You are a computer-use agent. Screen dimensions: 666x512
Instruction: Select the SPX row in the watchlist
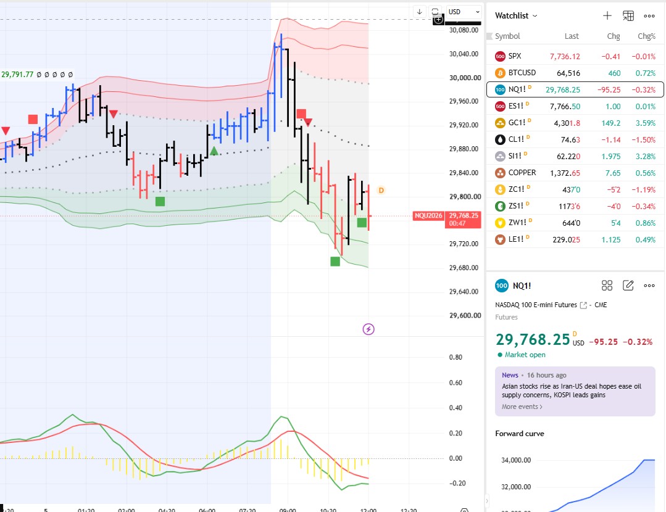575,56
